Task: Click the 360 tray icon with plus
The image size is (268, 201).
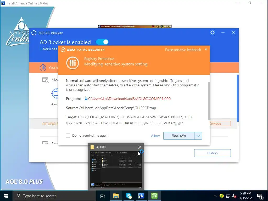Action: coord(221,196)
